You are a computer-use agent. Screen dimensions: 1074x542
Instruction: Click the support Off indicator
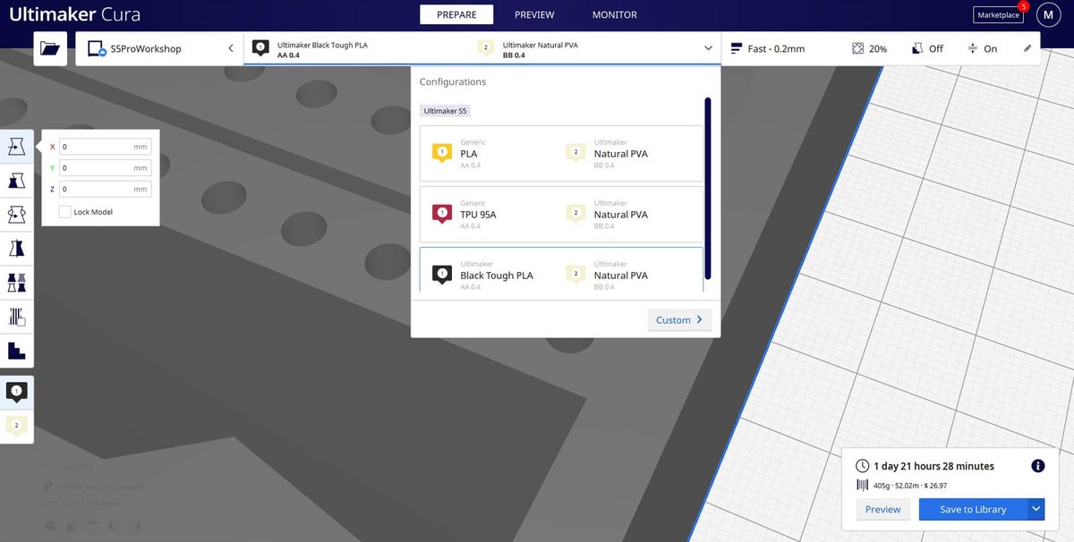coord(927,48)
